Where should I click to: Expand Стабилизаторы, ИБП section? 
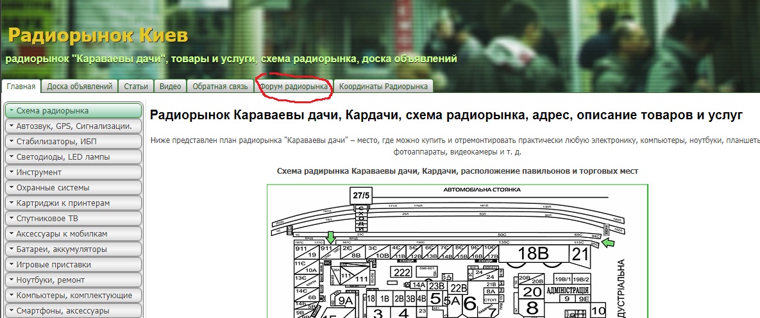pos(73,142)
